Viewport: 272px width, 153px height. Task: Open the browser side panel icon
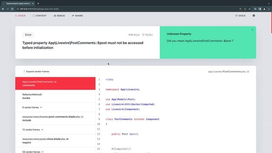point(260,9)
